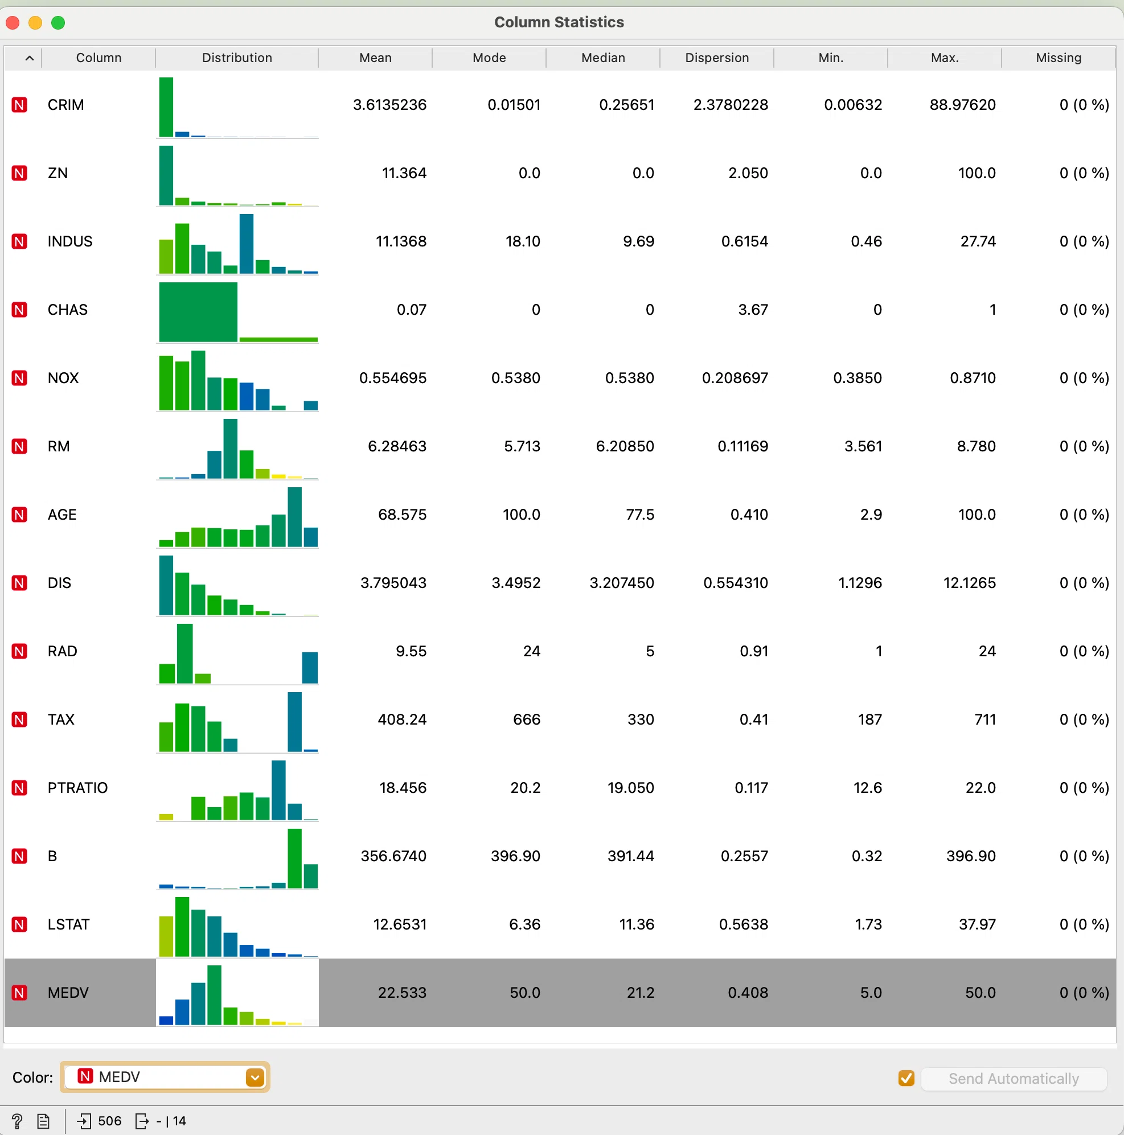The height and width of the screenshot is (1135, 1124).
Task: Click the numeric type icon beside TAX
Action: [x=19, y=719]
